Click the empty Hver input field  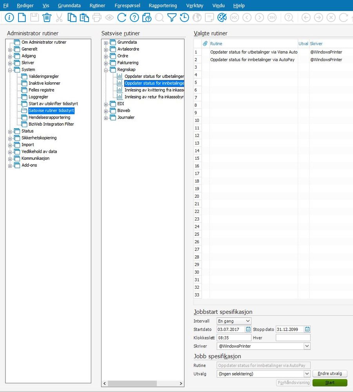pyautogui.click(x=293, y=338)
